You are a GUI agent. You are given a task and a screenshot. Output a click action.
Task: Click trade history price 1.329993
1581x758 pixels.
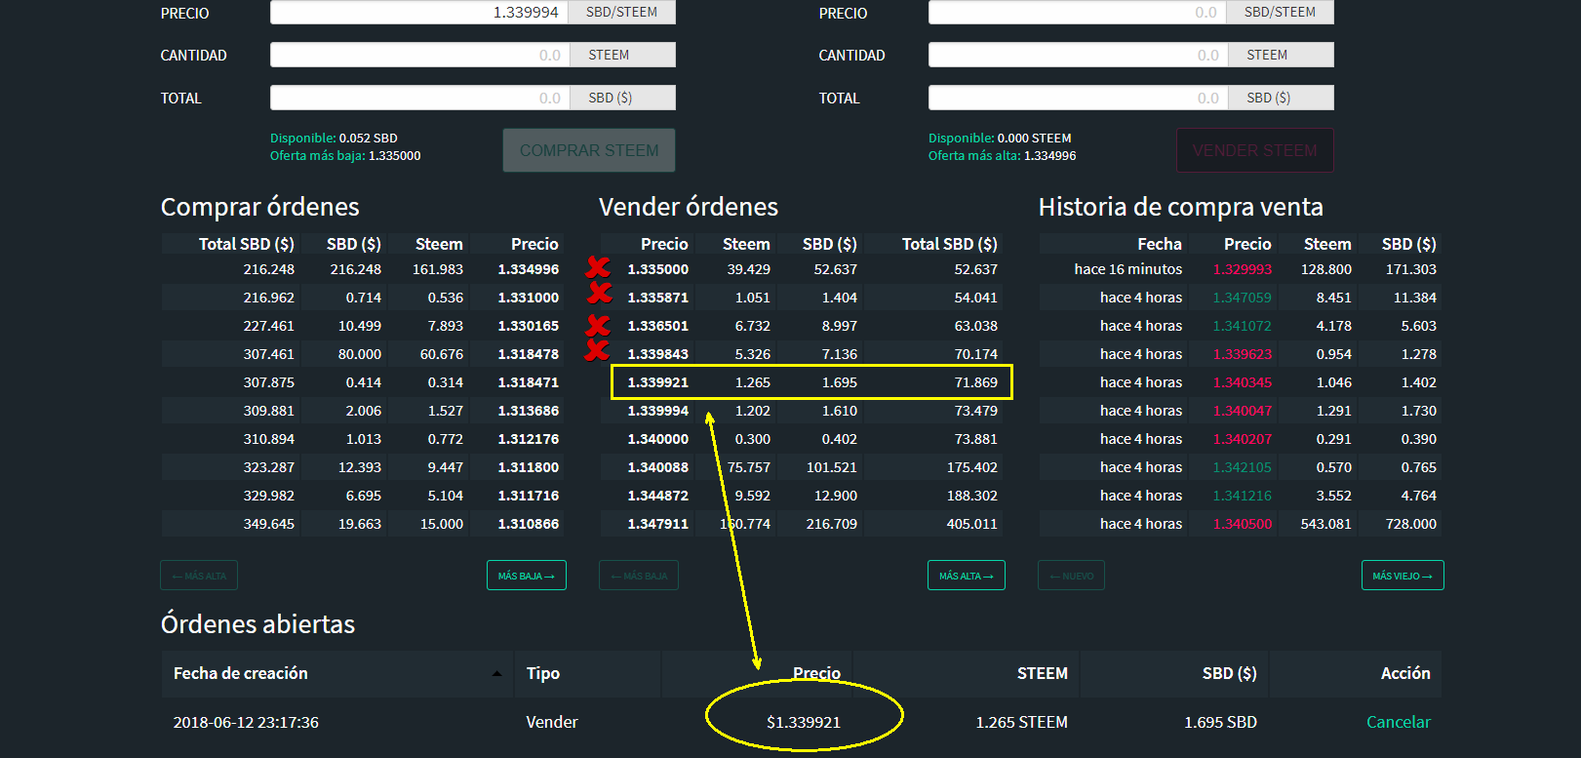coord(1243,270)
